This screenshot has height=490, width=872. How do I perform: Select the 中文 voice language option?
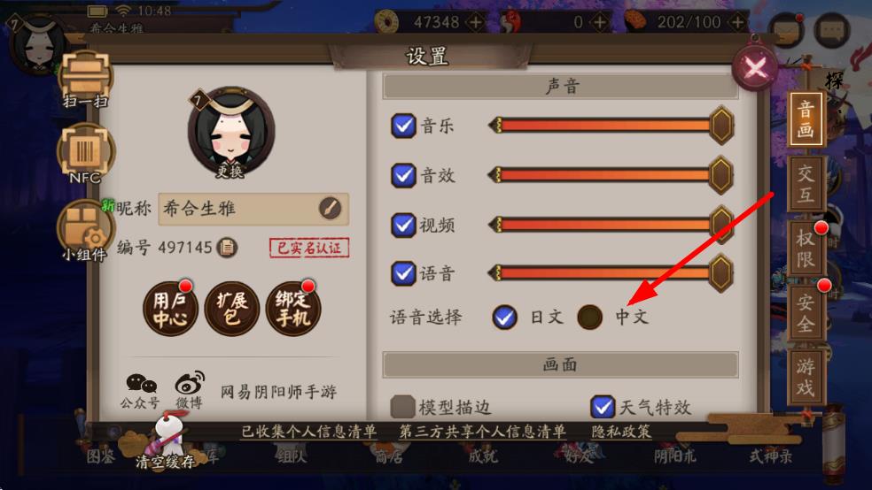tap(590, 317)
